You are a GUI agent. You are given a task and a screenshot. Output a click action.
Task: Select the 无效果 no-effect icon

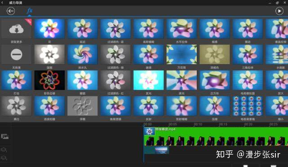(17, 54)
